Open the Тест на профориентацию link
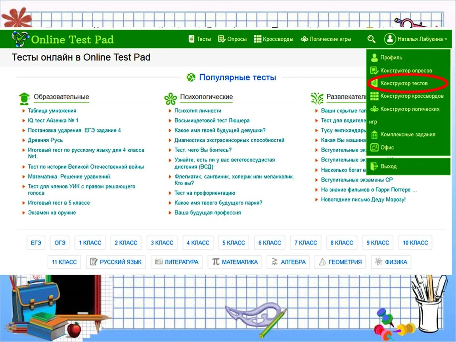 (205, 193)
